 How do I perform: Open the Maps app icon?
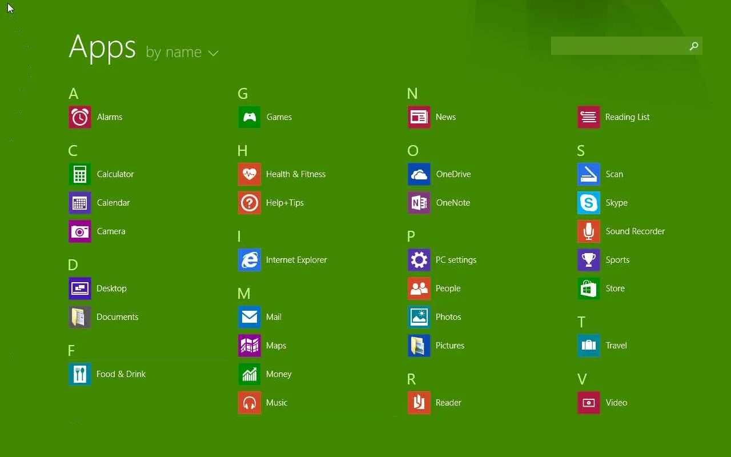[x=250, y=346]
